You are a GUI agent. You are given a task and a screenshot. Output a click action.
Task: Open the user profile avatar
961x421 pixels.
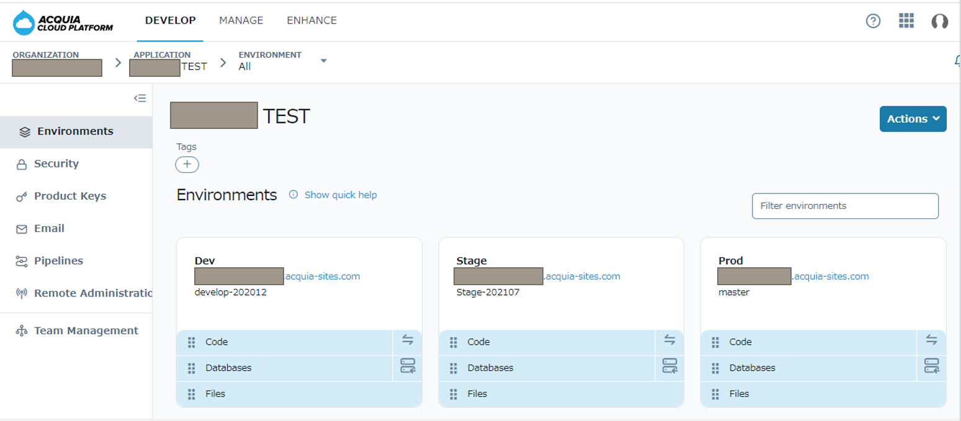[940, 21]
